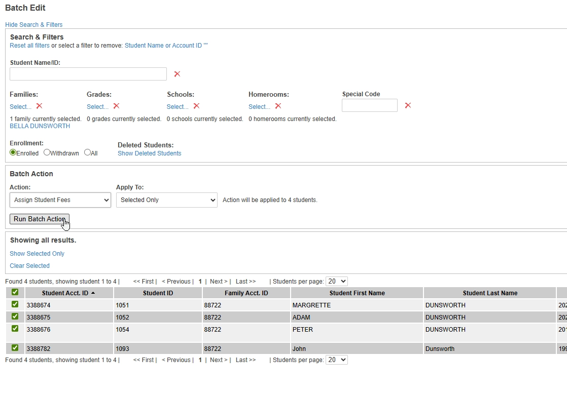Click Hide Search & Filters link
Viewport: 567px width, 396px height.
[x=34, y=24]
